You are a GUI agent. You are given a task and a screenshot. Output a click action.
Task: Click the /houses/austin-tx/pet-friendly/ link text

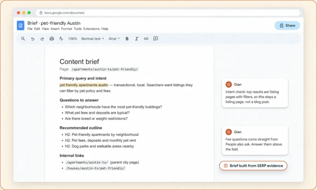(95, 168)
